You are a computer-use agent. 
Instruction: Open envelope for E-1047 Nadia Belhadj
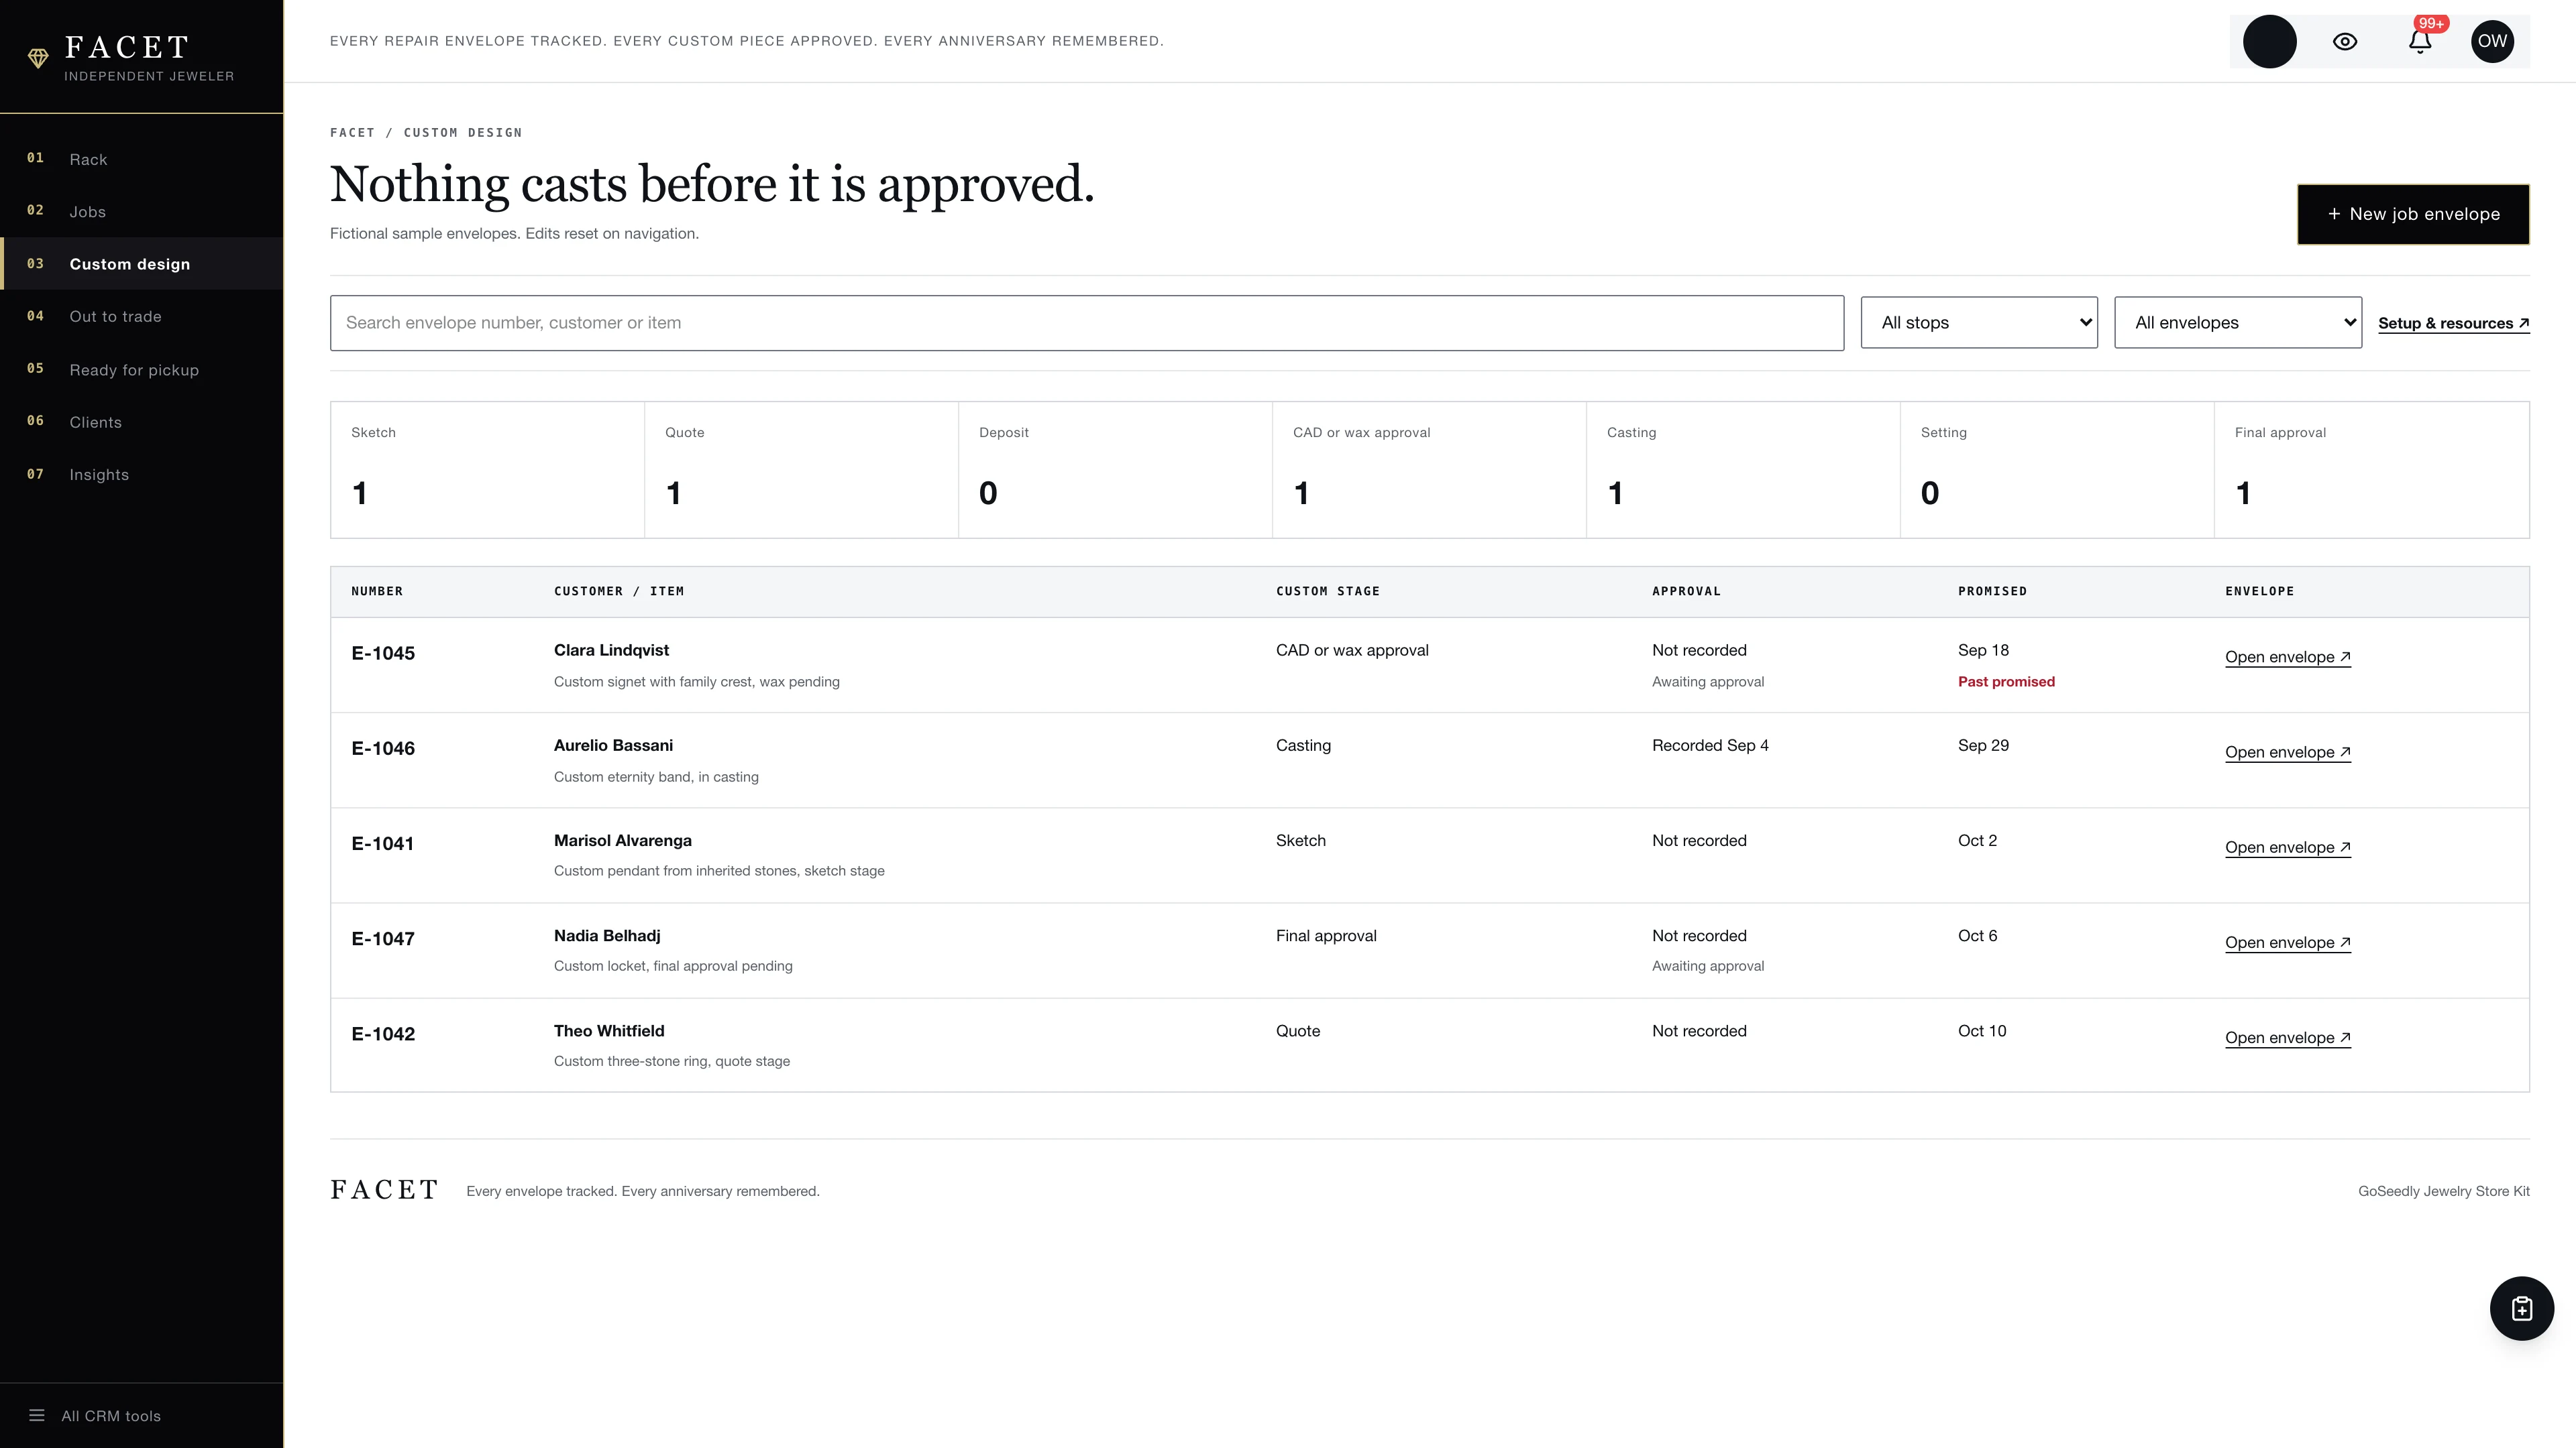click(2288, 943)
